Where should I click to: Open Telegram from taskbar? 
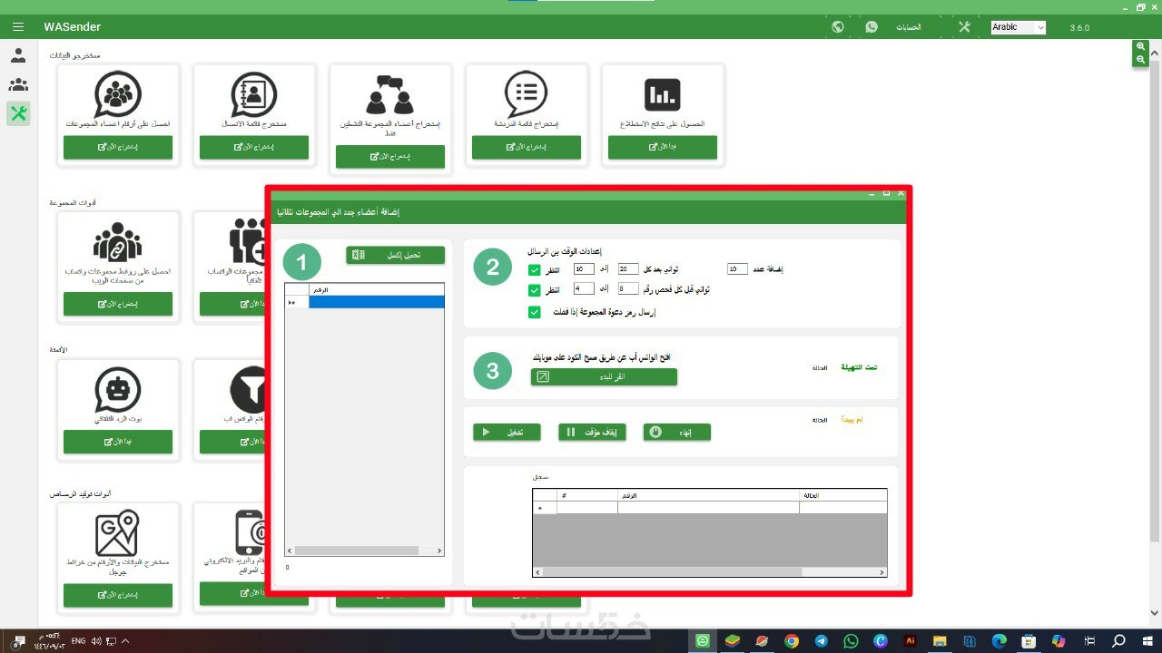coord(821,641)
